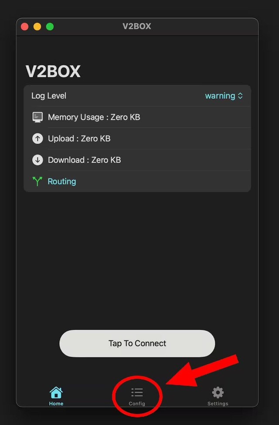
Task: Click the Download Zero KB text
Action: pos(84,160)
